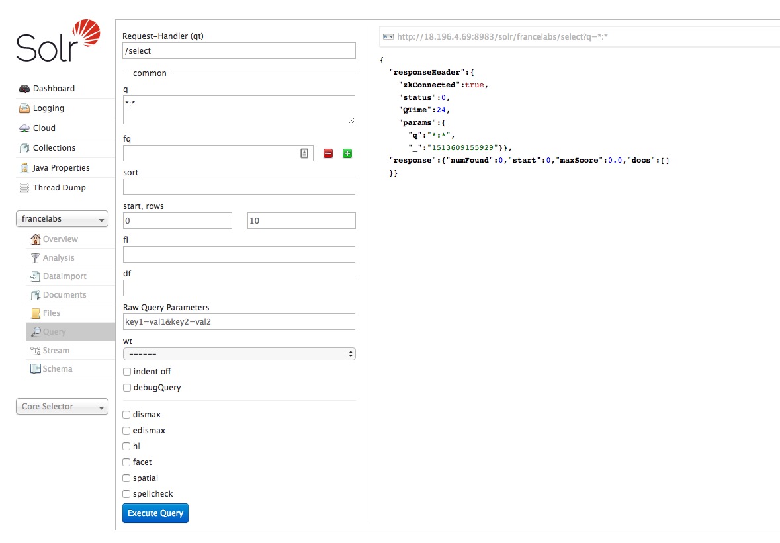
Task: Enable the debugQuery checkbox
Action: tap(127, 388)
